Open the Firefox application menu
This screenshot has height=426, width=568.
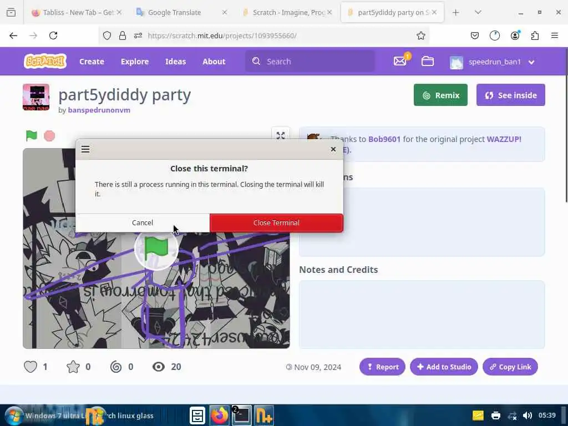click(554, 35)
